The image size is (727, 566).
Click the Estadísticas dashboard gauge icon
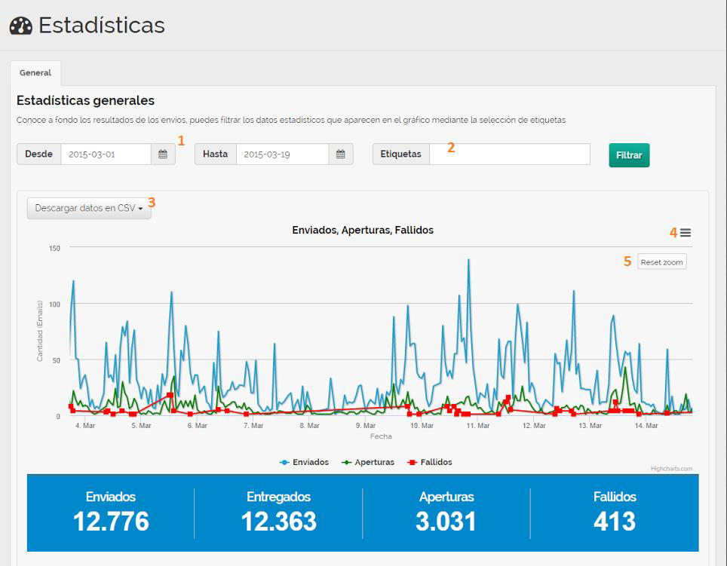(21, 26)
